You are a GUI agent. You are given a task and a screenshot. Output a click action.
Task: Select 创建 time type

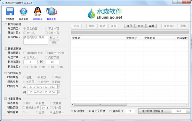(24, 77)
